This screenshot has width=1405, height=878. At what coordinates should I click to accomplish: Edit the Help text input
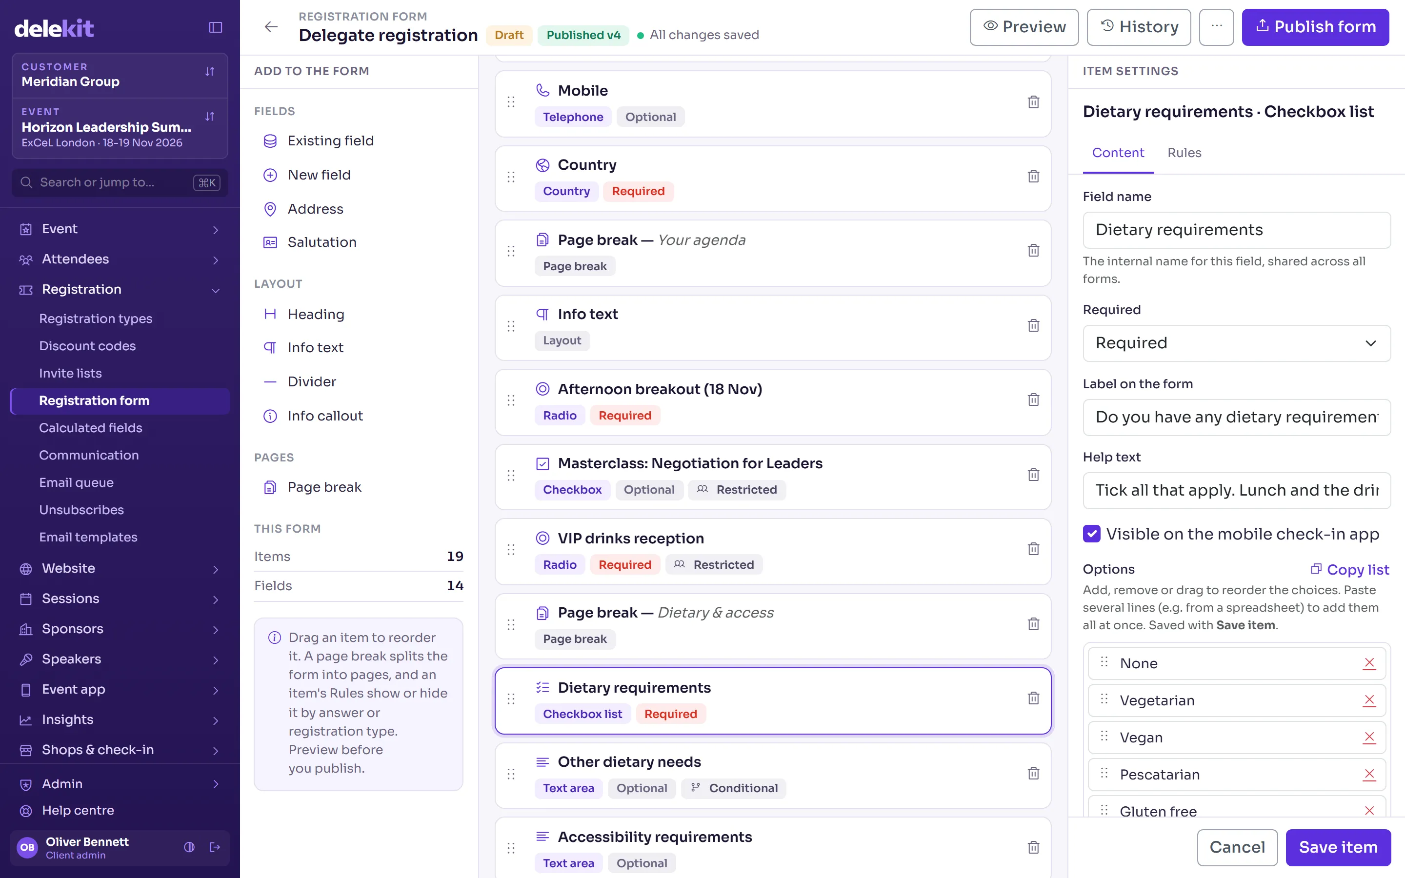tap(1237, 490)
